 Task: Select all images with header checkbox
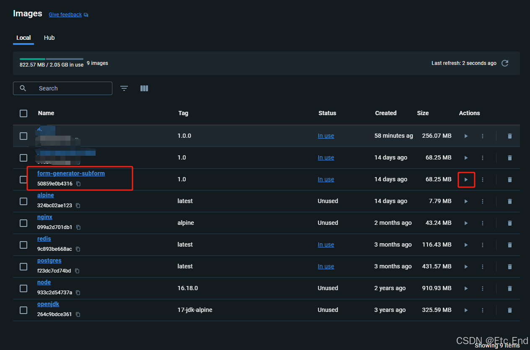click(x=23, y=113)
